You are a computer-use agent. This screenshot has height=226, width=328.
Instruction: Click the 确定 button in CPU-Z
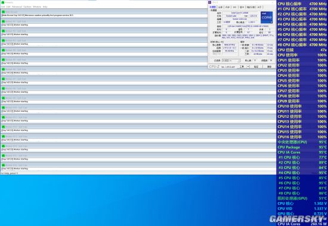pos(269,67)
